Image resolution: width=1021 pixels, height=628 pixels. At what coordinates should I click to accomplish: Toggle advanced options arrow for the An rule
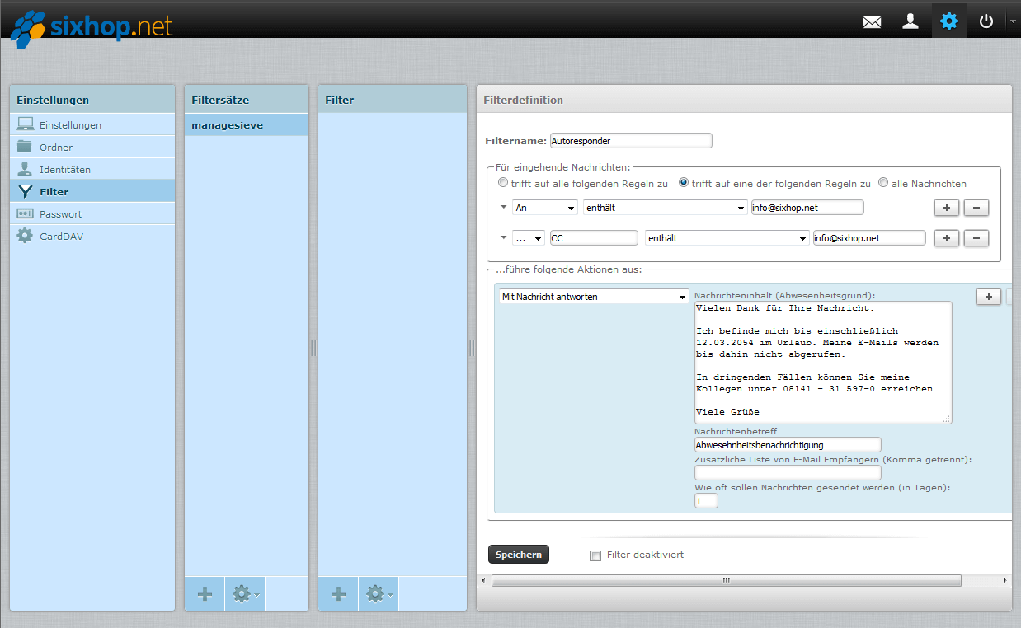(504, 207)
